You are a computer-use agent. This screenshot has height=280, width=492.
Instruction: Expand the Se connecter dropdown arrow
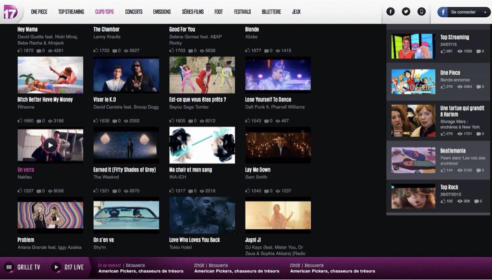click(x=485, y=12)
